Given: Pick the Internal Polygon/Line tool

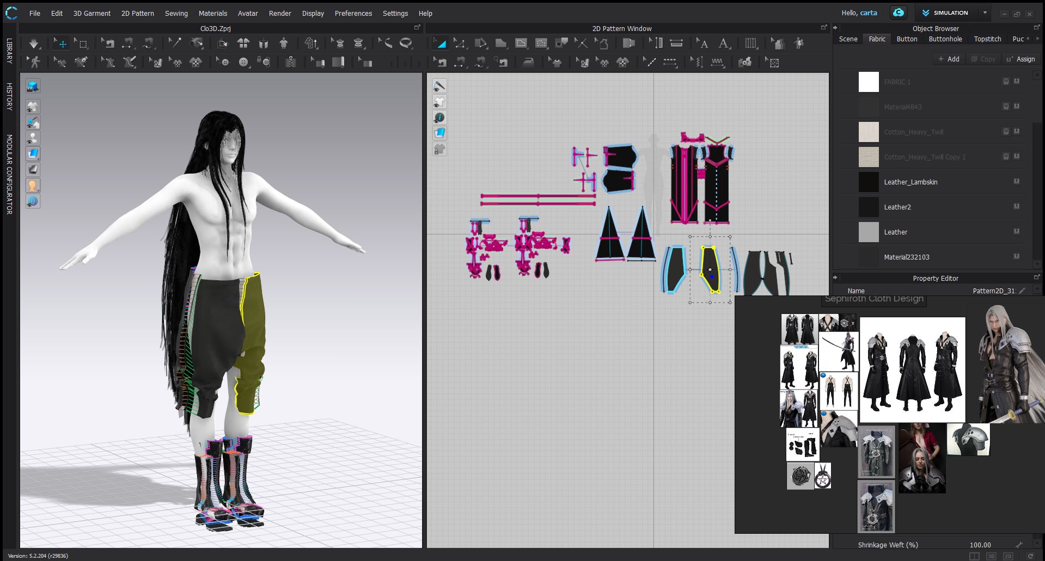Looking at the screenshot, I should (x=521, y=44).
